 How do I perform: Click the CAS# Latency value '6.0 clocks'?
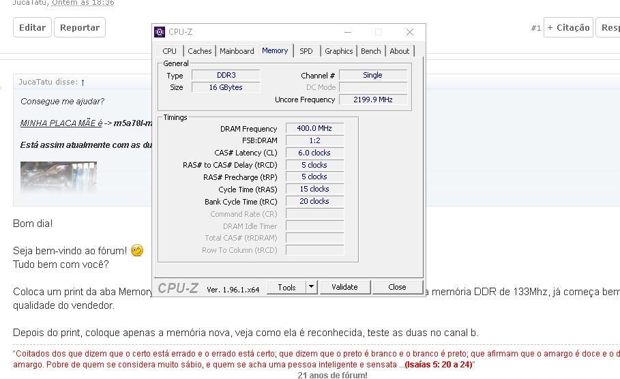314,153
